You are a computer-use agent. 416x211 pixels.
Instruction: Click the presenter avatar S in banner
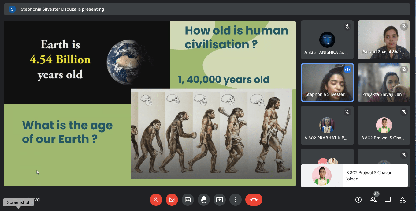[12, 9]
